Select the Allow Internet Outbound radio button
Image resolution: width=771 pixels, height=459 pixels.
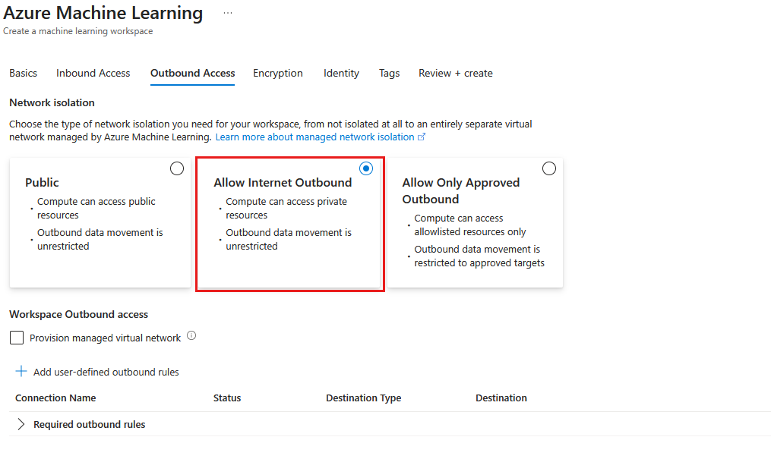pyautogui.click(x=366, y=168)
